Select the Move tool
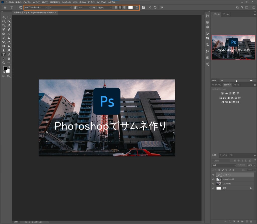The image size is (257, 224). point(4,17)
